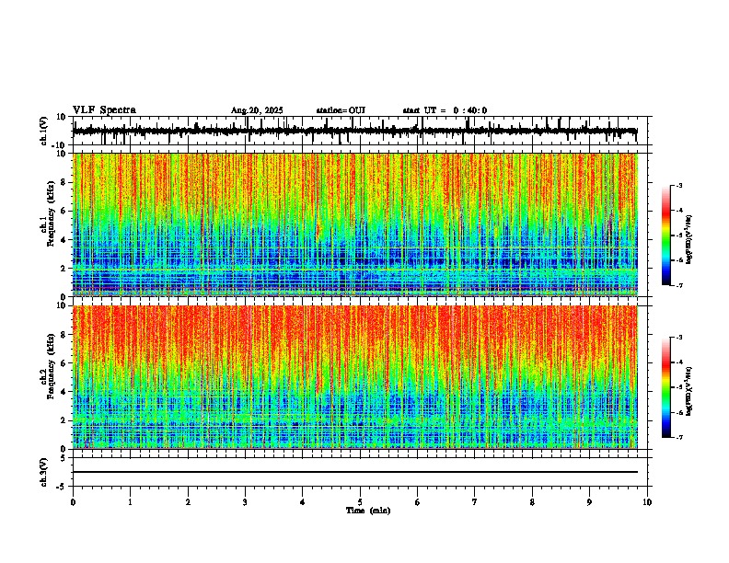729x563 pixels.
Task: Click time axis tick label "5"
Action: (360, 502)
